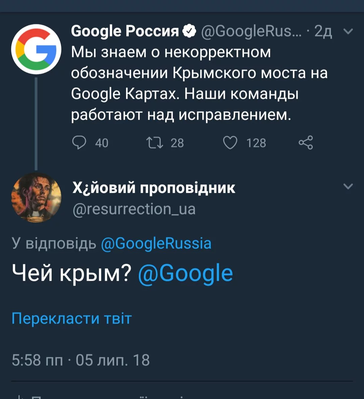Viewport: 364px width, 399px height.
Task: Click the @Google mention in the reply
Action: tap(185, 273)
